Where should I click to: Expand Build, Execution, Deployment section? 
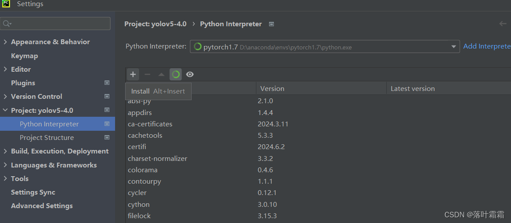[x=5, y=151]
